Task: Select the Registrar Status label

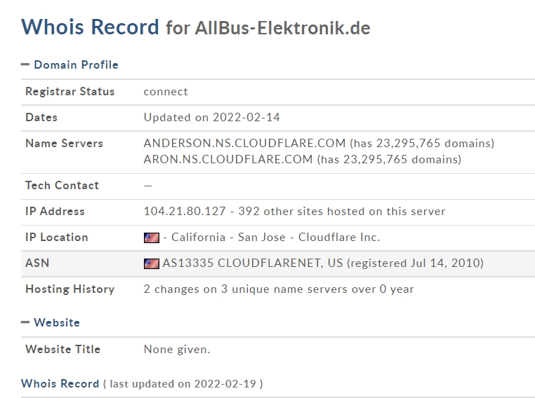Action: [70, 91]
